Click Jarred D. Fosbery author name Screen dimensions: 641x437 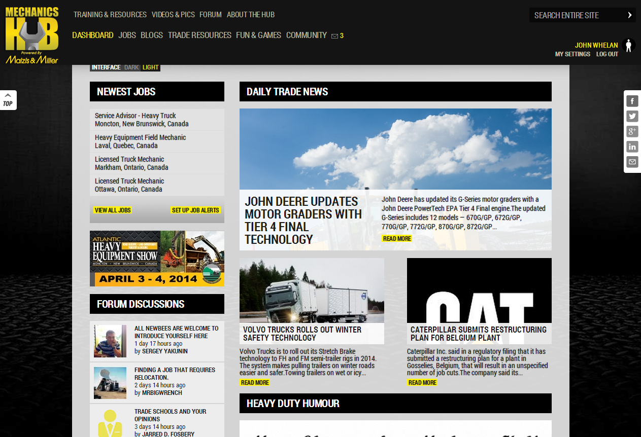click(168, 434)
